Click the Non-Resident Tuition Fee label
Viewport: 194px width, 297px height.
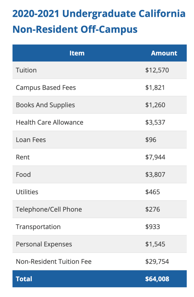click(54, 262)
